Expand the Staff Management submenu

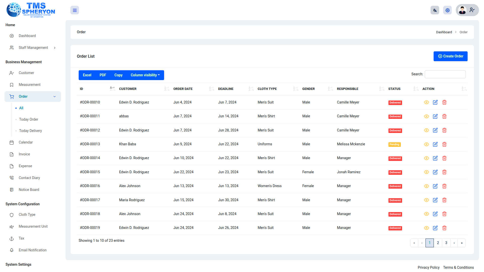point(33,48)
